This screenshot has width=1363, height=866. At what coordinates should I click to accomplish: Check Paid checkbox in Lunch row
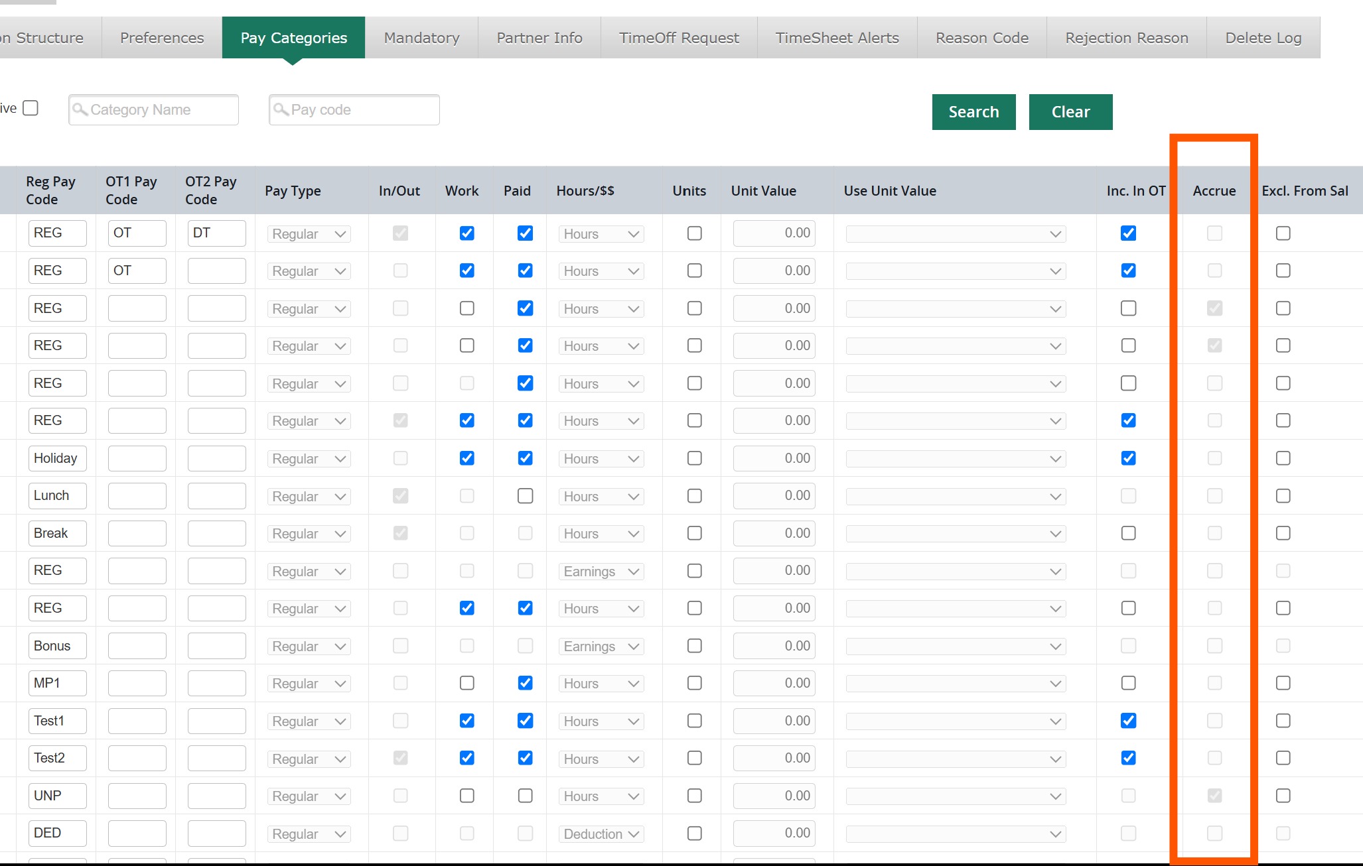click(525, 496)
